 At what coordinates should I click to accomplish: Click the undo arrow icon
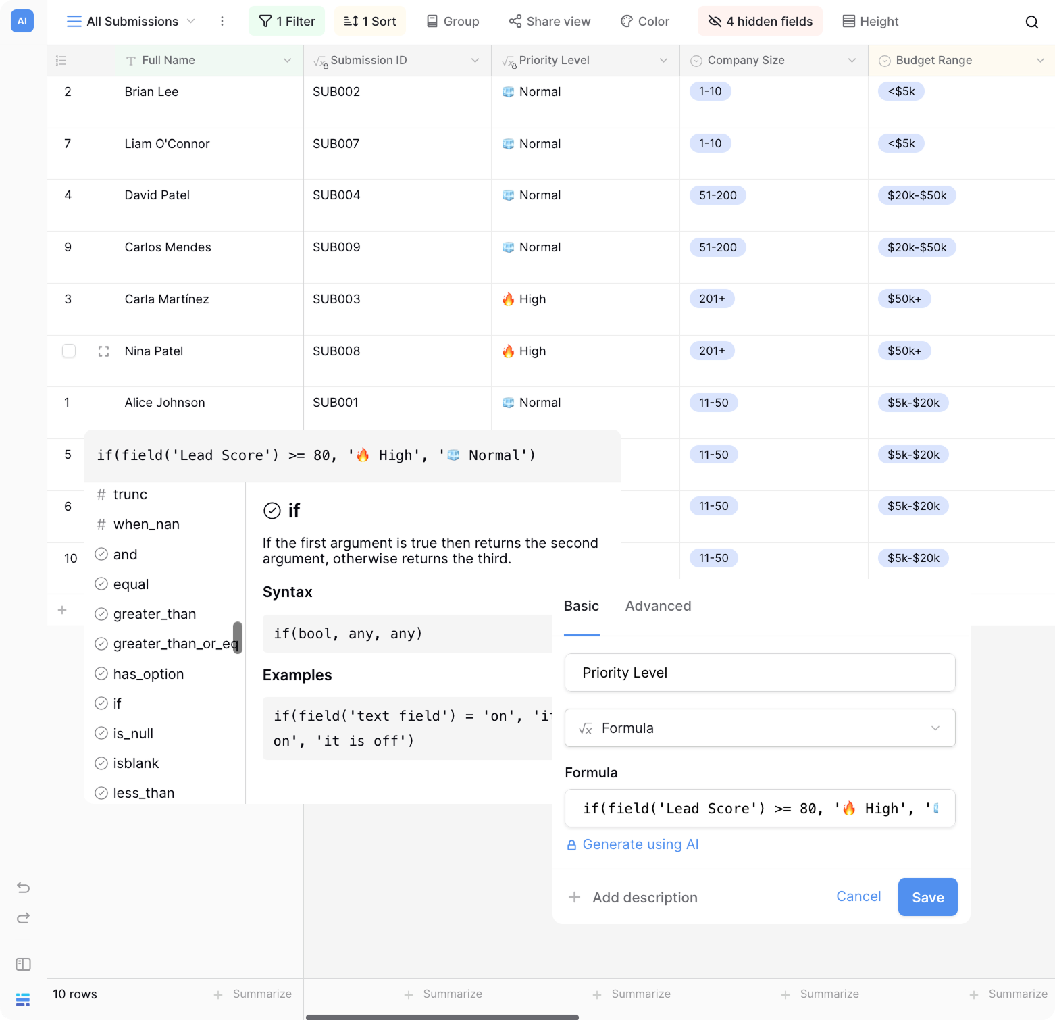[x=24, y=887]
